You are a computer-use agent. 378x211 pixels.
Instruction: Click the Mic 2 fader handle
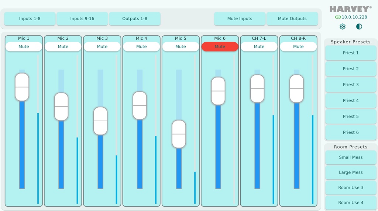tap(61, 107)
